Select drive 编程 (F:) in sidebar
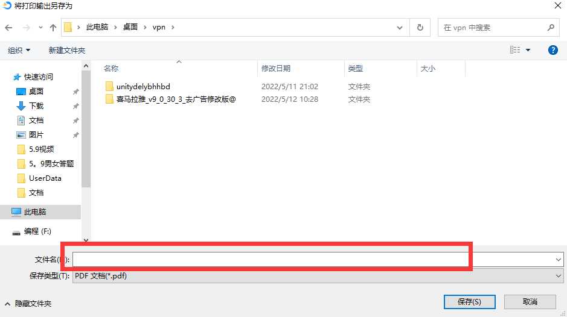 point(37,231)
